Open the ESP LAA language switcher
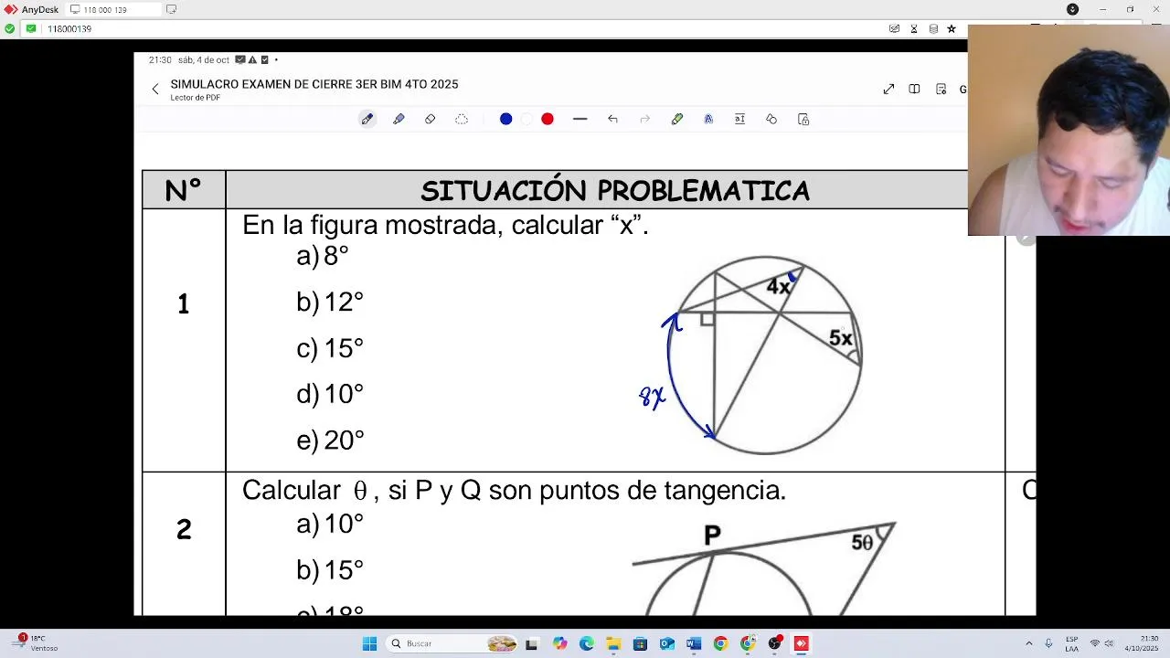The height and width of the screenshot is (658, 1170). coord(1071,643)
